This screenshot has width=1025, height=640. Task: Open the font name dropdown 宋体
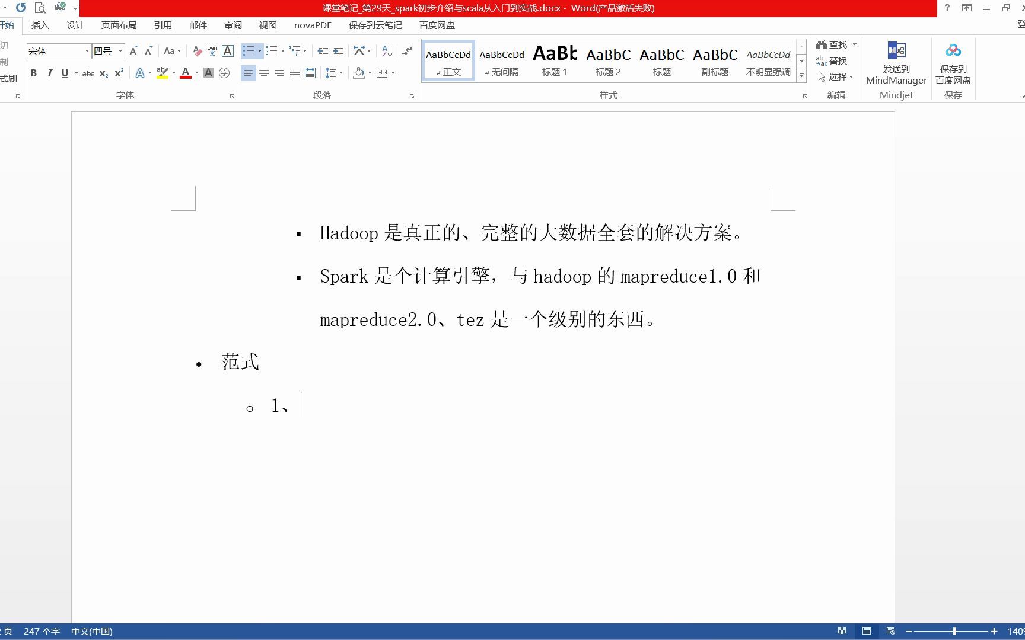tap(87, 51)
